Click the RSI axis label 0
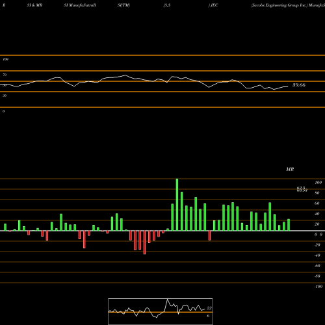Image resolution: width=325 pixels, height=325 pixels. (x=3, y=111)
